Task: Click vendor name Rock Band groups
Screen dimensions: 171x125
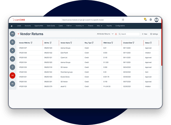Action: [66, 72]
